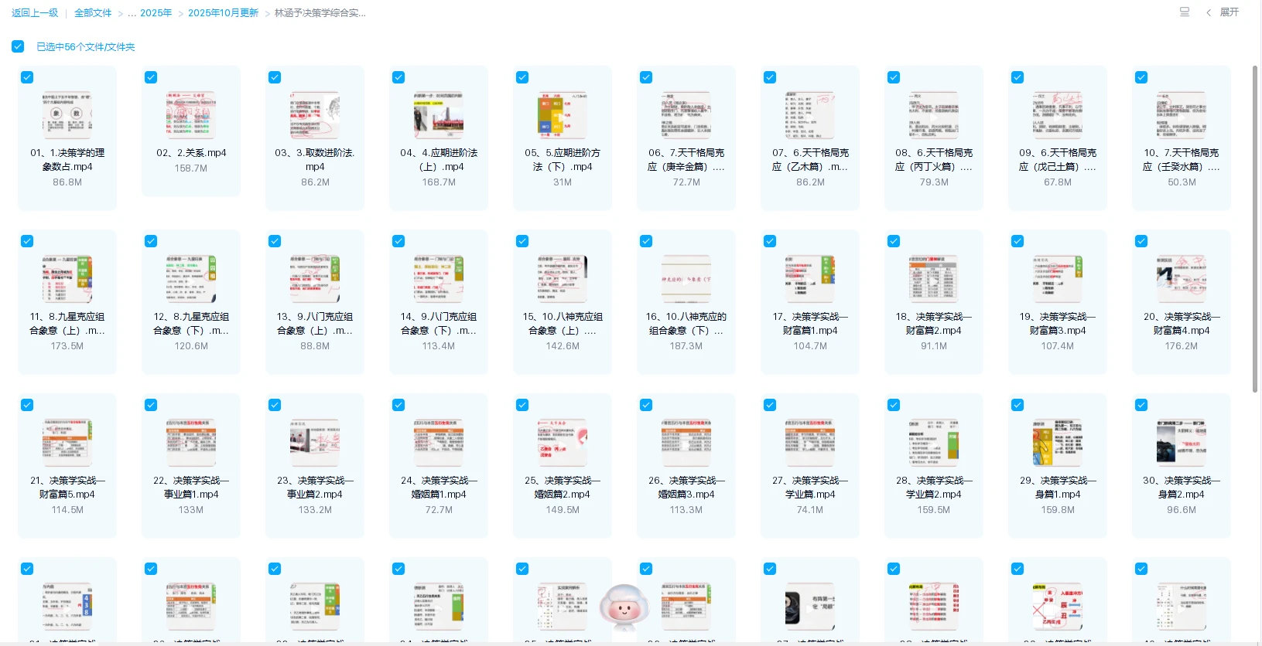Click the vertical scrollbar thumb
Screen dimensions: 1262x646
pyautogui.click(x=1255, y=229)
